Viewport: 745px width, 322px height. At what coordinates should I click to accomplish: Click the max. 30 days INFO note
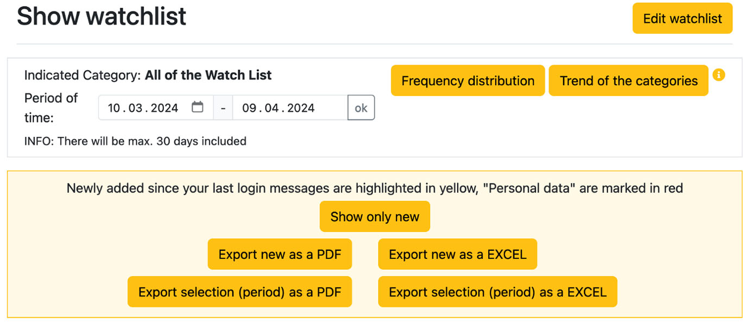135,141
